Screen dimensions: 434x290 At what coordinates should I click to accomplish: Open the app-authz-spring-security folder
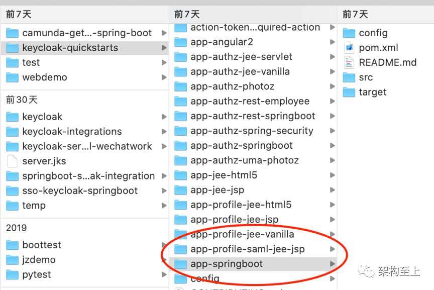tap(253, 131)
